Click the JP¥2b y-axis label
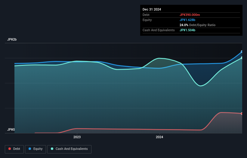Image resolution: width=247 pixels, height=158 pixels. point(12,39)
